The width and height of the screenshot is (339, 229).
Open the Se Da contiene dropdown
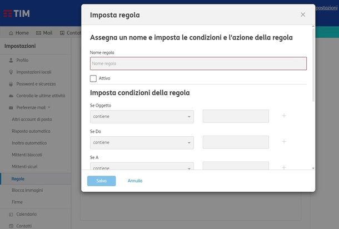(x=142, y=142)
